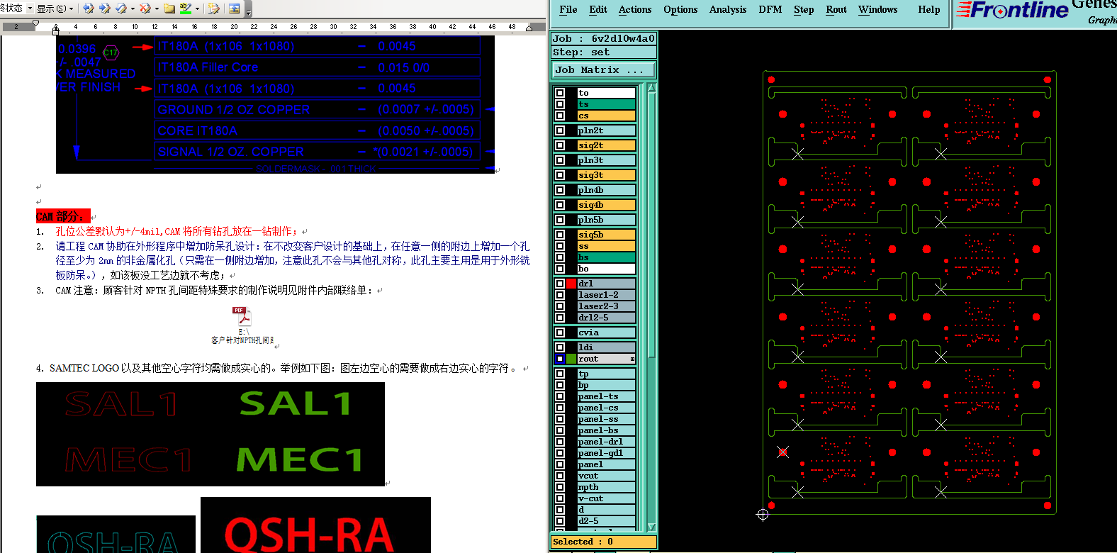Open the Step menu
The height and width of the screenshot is (553, 1117).
coord(804,10)
